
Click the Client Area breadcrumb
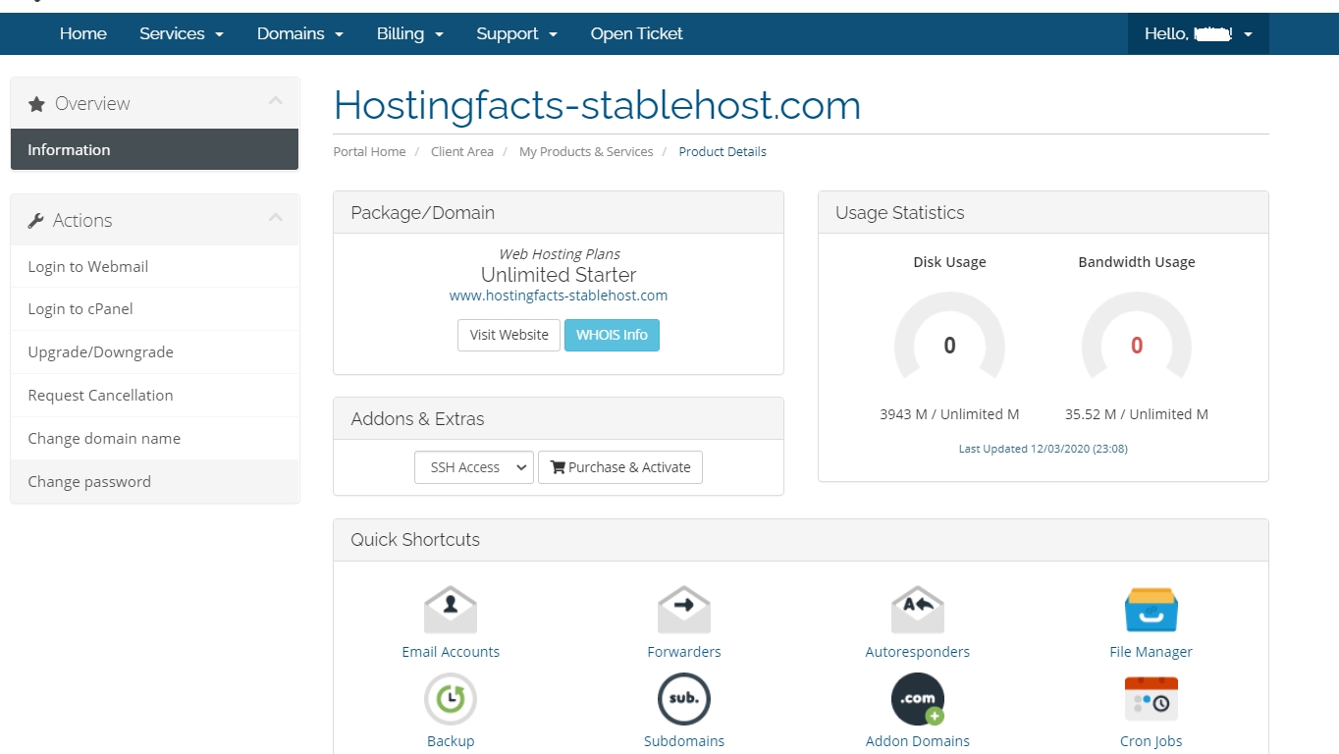pos(462,152)
